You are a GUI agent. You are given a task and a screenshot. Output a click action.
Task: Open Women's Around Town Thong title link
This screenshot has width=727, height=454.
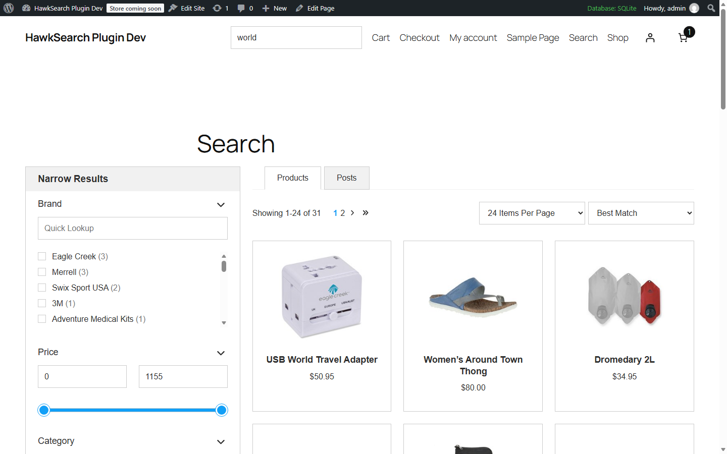point(473,365)
